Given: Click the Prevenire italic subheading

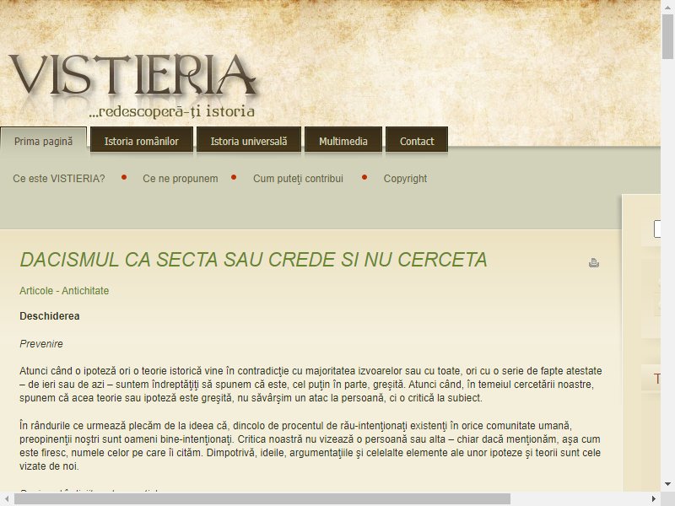Looking at the screenshot, I should pos(41,344).
